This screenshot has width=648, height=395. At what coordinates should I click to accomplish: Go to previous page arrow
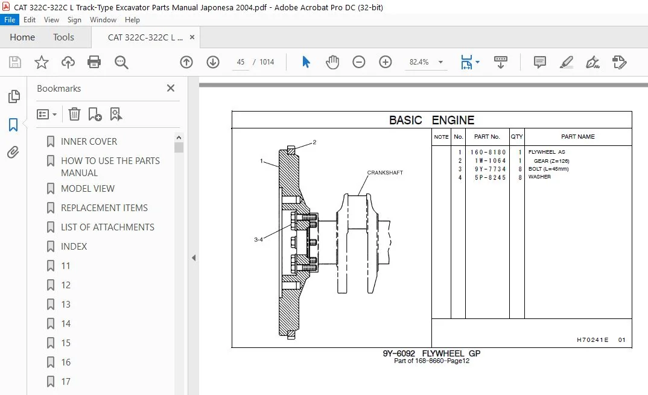(186, 62)
